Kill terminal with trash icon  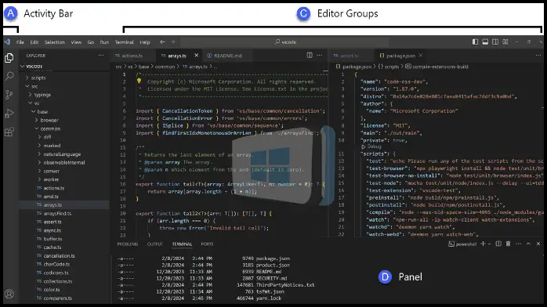(x=509, y=244)
